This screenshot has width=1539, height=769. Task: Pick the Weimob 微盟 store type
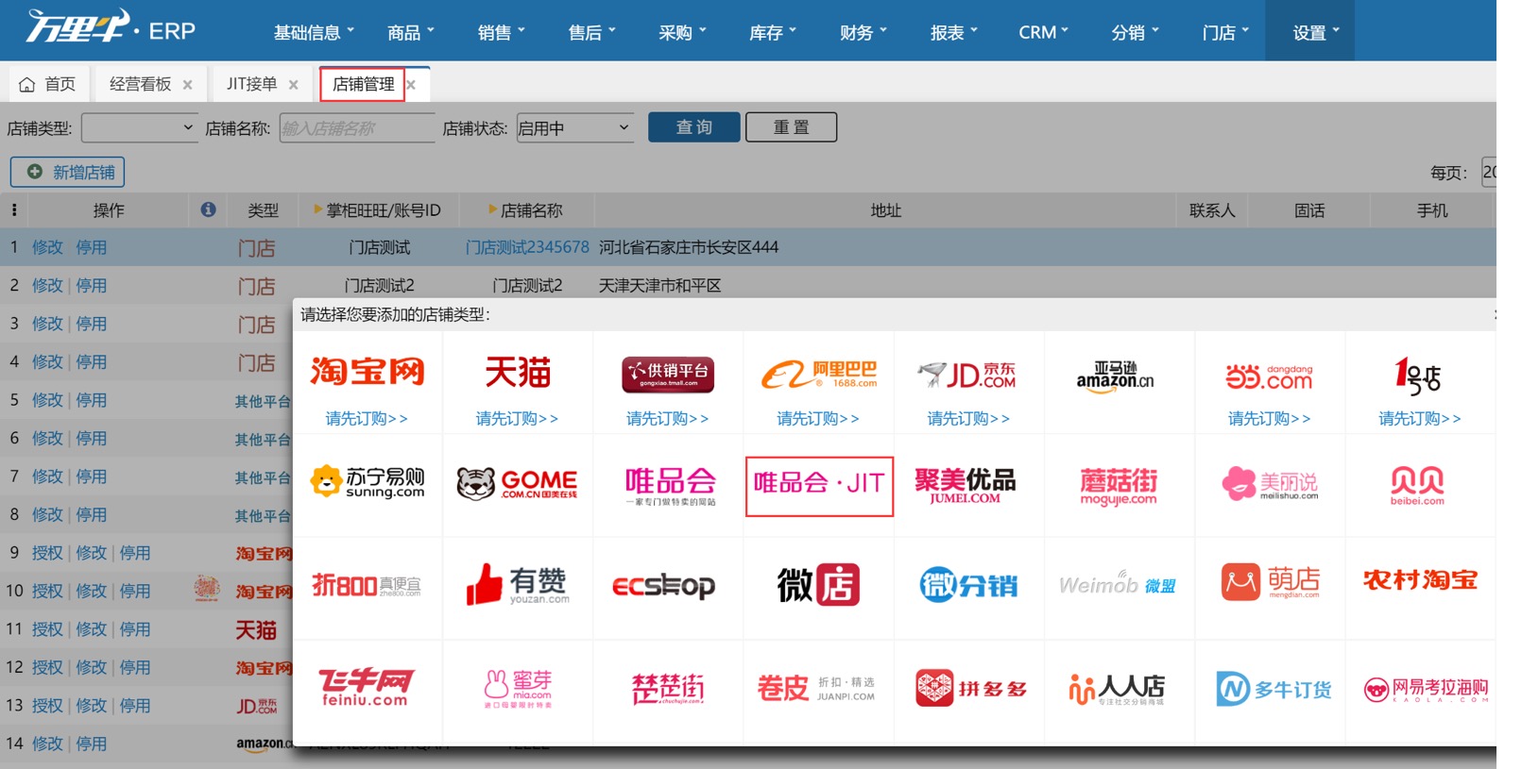tap(1118, 584)
